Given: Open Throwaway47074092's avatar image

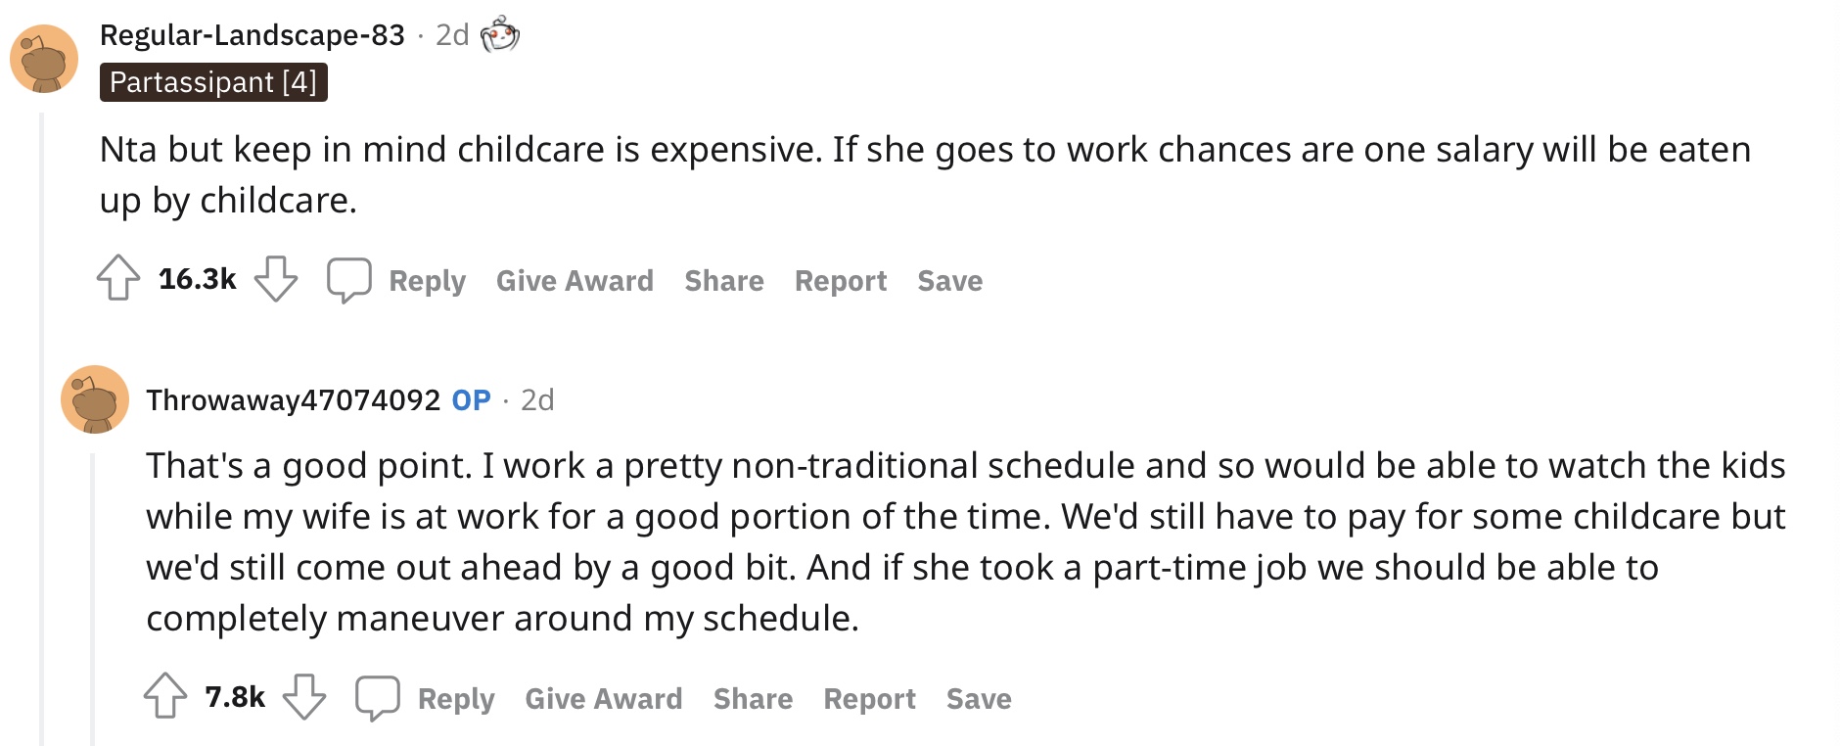Looking at the screenshot, I should [x=95, y=399].
